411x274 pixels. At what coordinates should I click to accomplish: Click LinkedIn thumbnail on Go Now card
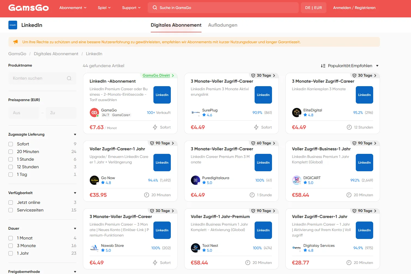pos(162,163)
